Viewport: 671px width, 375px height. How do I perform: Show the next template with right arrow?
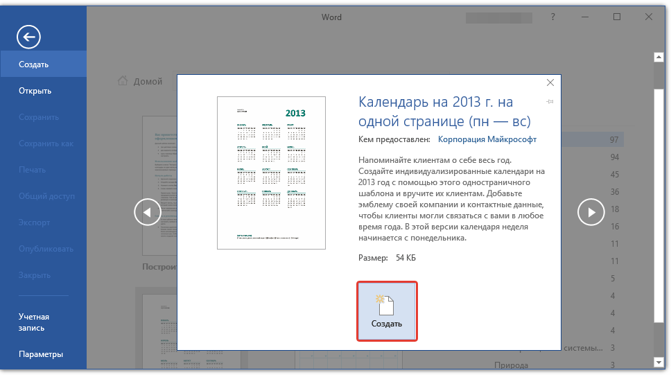coord(591,212)
